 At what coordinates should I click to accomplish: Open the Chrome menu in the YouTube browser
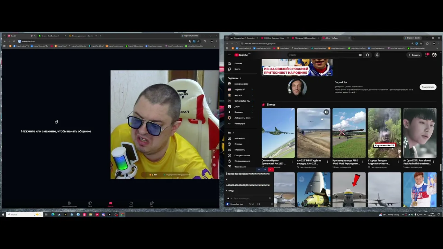(x=439, y=44)
